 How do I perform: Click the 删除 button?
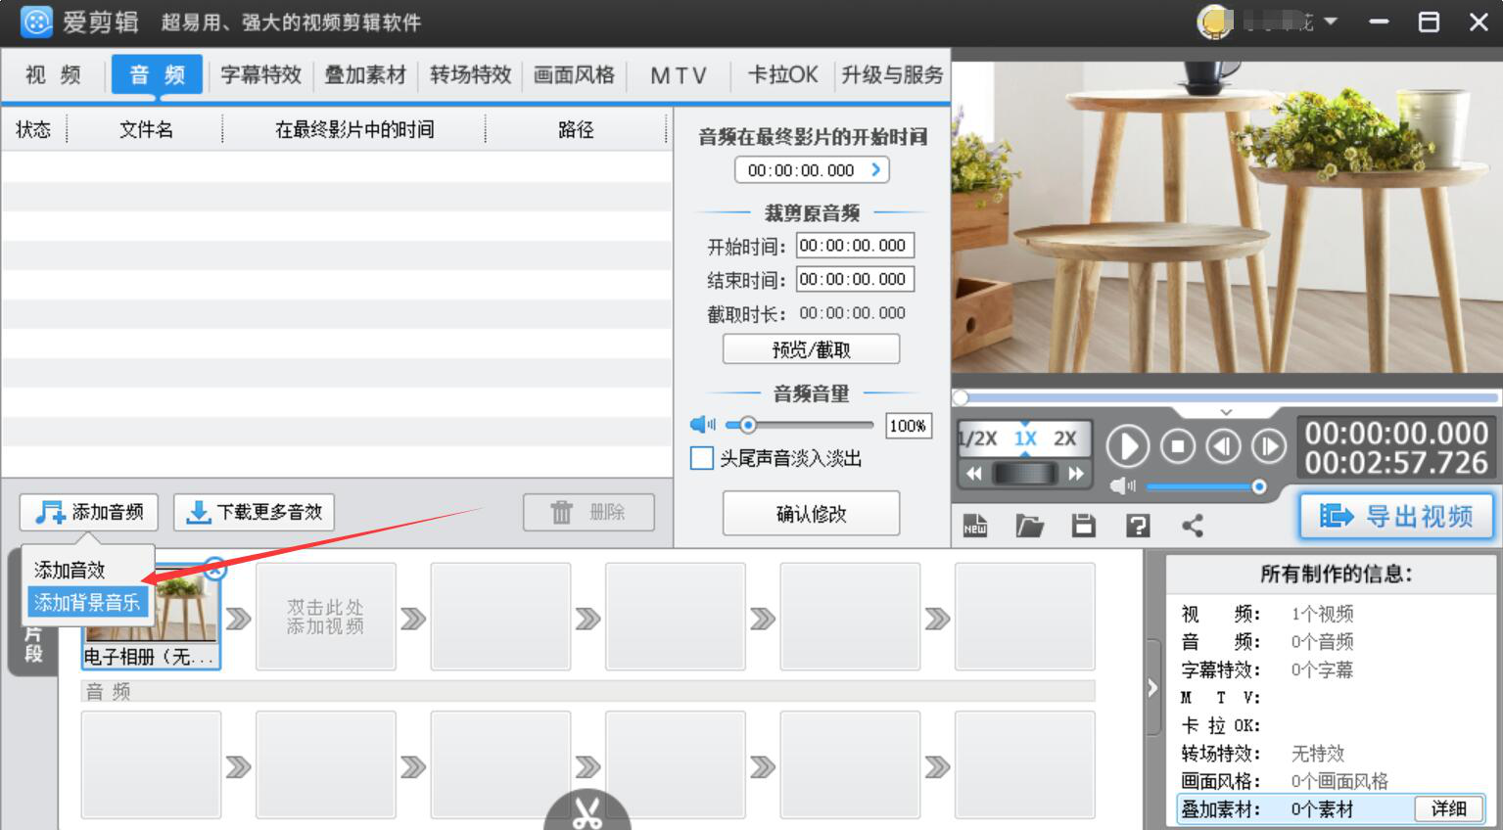[588, 512]
